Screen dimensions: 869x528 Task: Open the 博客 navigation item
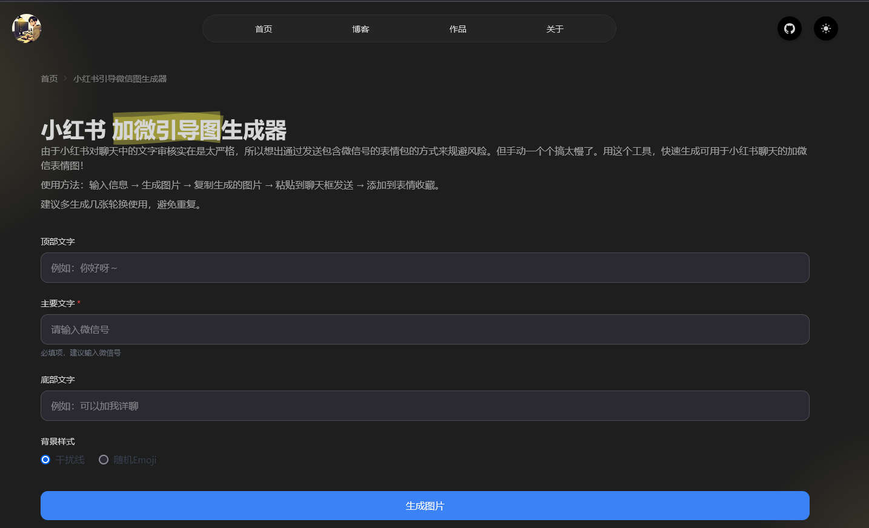pyautogui.click(x=361, y=29)
